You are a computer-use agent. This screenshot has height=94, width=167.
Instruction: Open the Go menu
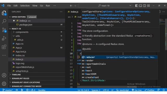click(41, 5)
